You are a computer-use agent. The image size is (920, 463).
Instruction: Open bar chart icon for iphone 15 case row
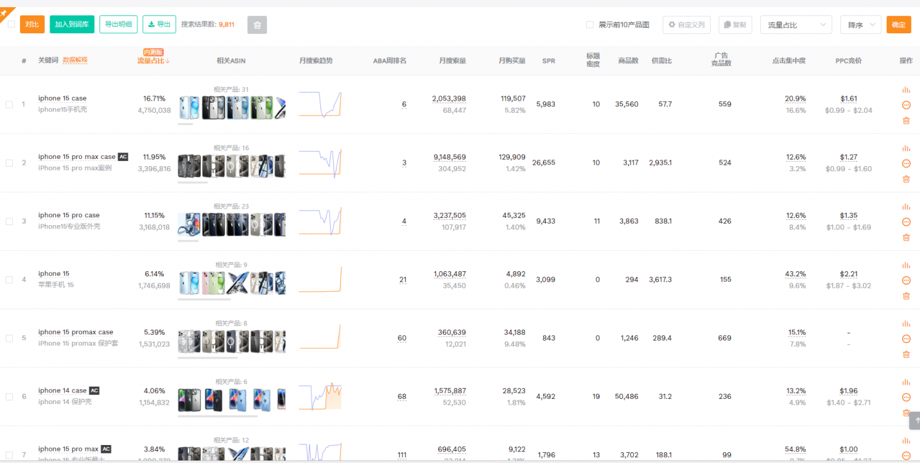pyautogui.click(x=906, y=90)
